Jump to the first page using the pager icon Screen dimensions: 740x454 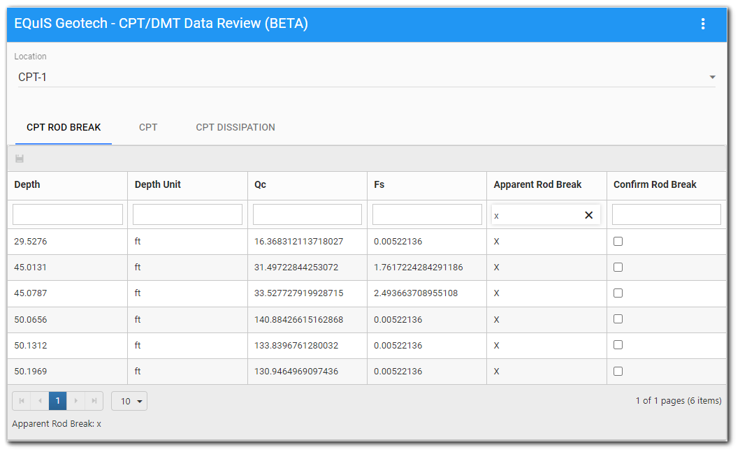click(x=21, y=400)
